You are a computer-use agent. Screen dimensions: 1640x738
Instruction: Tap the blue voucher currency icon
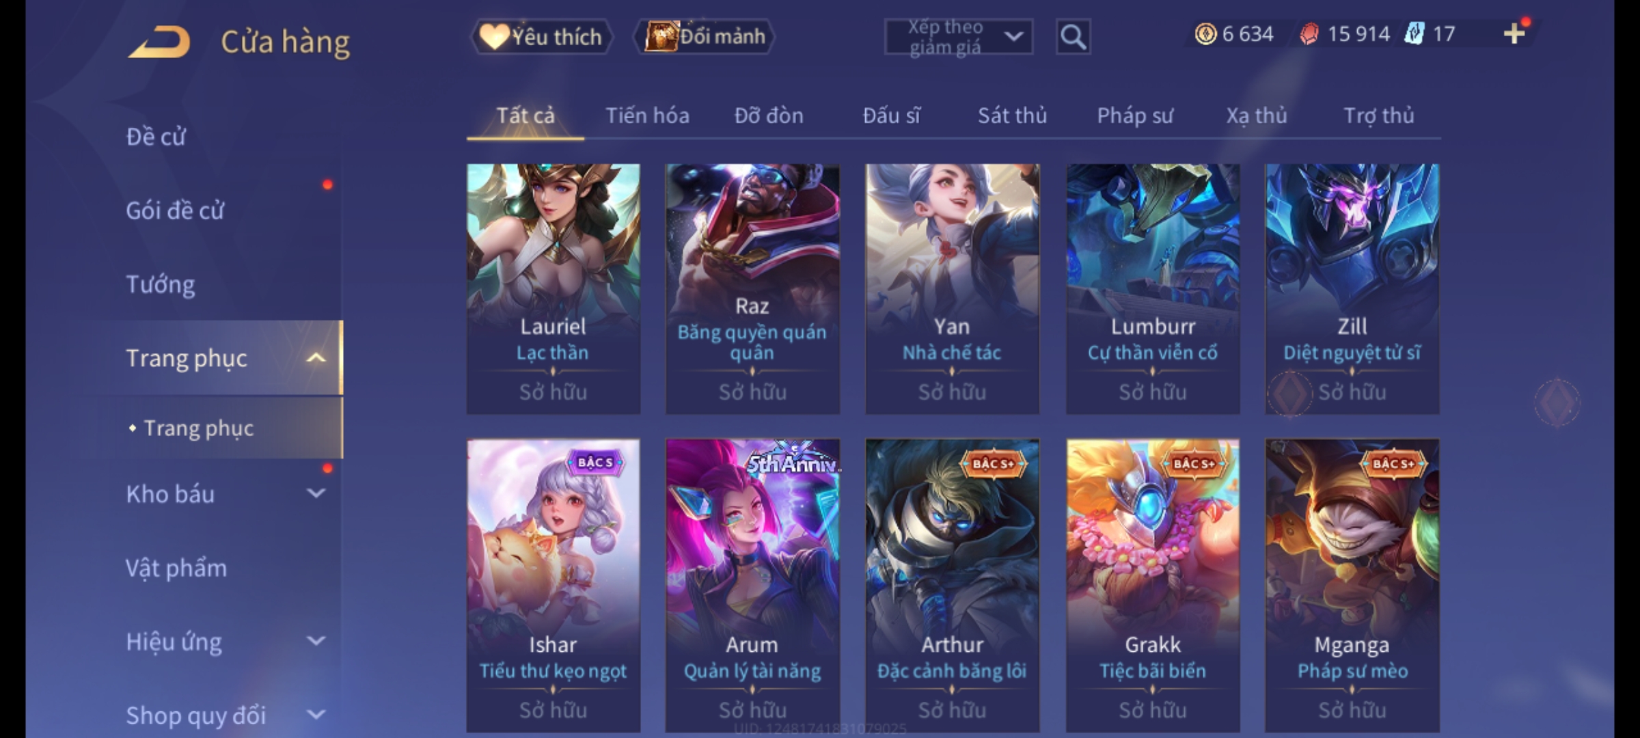(1414, 33)
